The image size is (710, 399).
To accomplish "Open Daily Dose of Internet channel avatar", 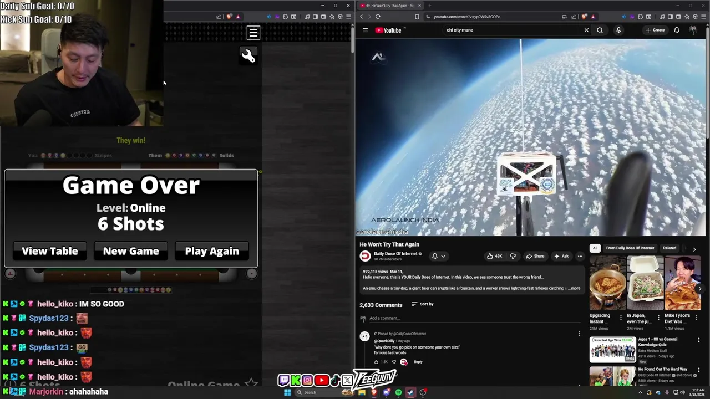I will pos(365,256).
